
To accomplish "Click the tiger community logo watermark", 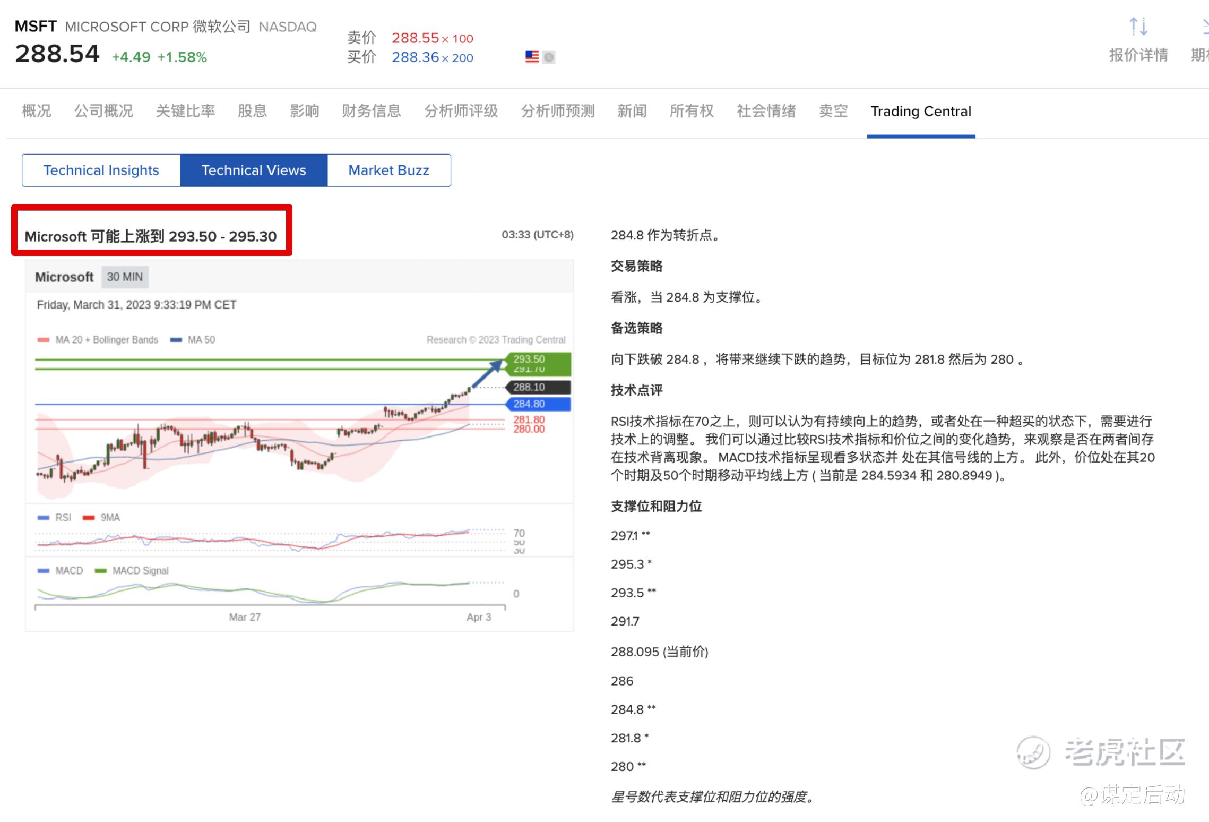I will tap(1033, 752).
